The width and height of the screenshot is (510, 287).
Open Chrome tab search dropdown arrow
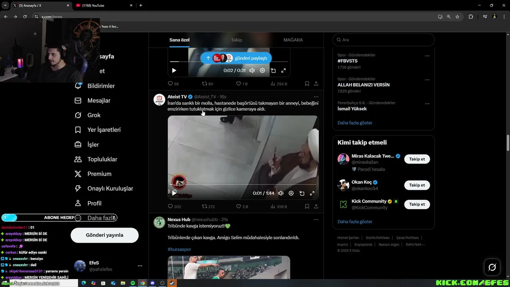(x=5, y=5)
